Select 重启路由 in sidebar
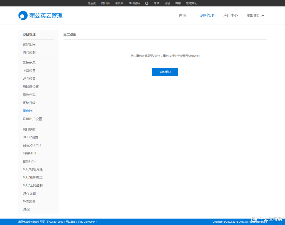 coord(29,111)
